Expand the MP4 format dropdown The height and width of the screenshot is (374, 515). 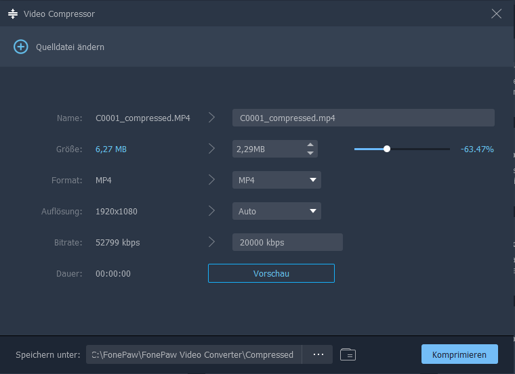(312, 180)
